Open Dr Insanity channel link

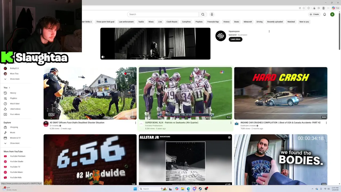[54, 126]
